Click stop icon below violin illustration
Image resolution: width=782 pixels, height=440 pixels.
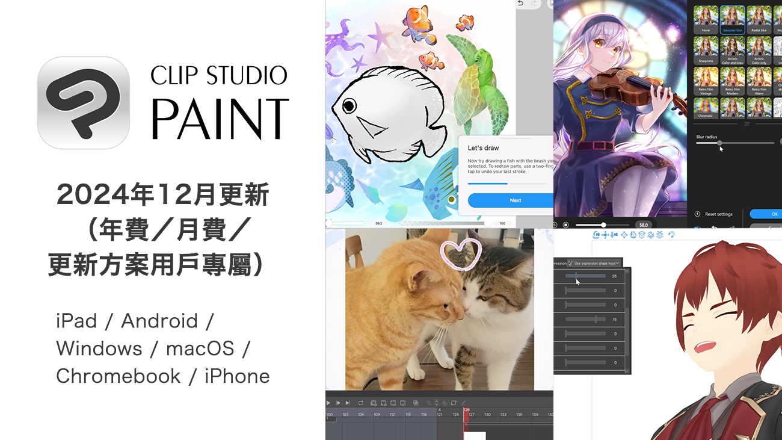(566, 225)
